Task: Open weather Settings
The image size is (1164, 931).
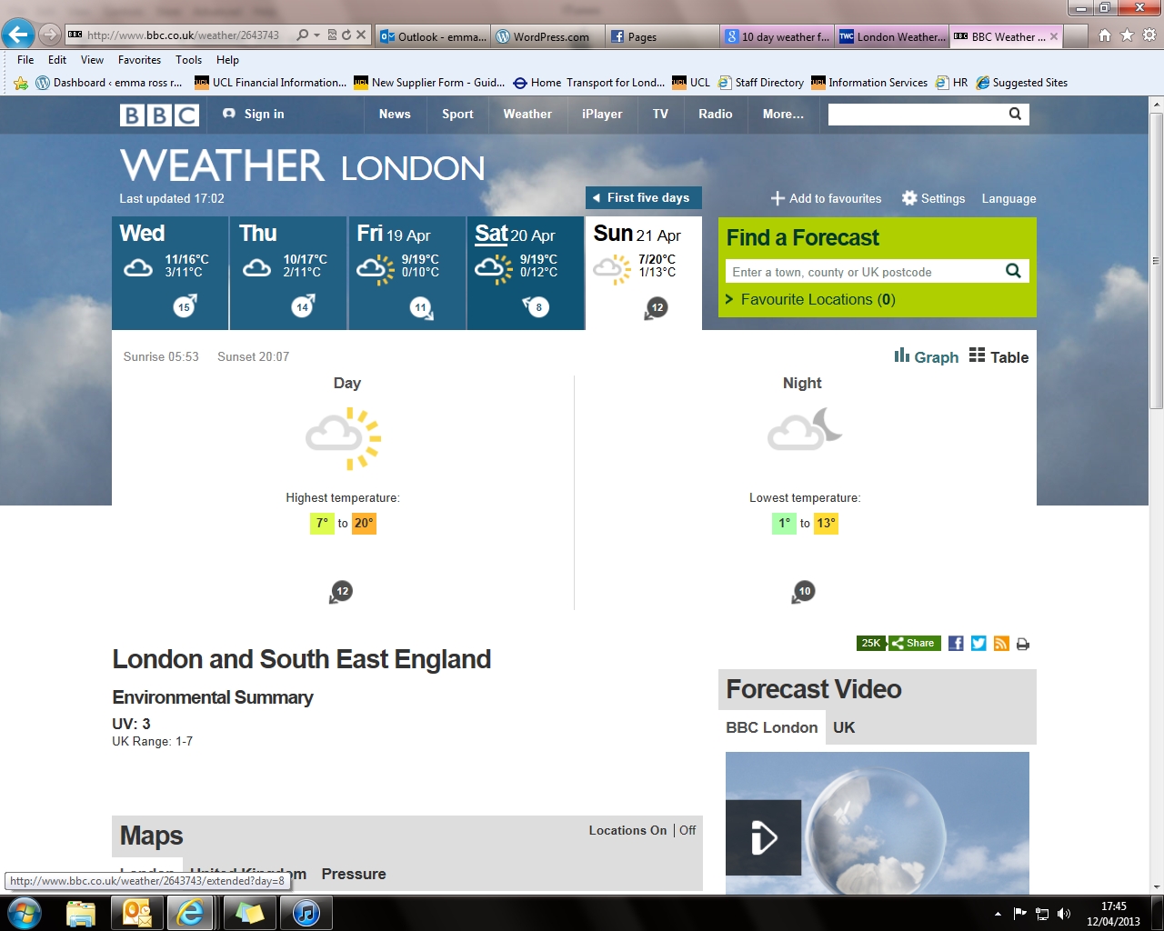Action: [933, 198]
